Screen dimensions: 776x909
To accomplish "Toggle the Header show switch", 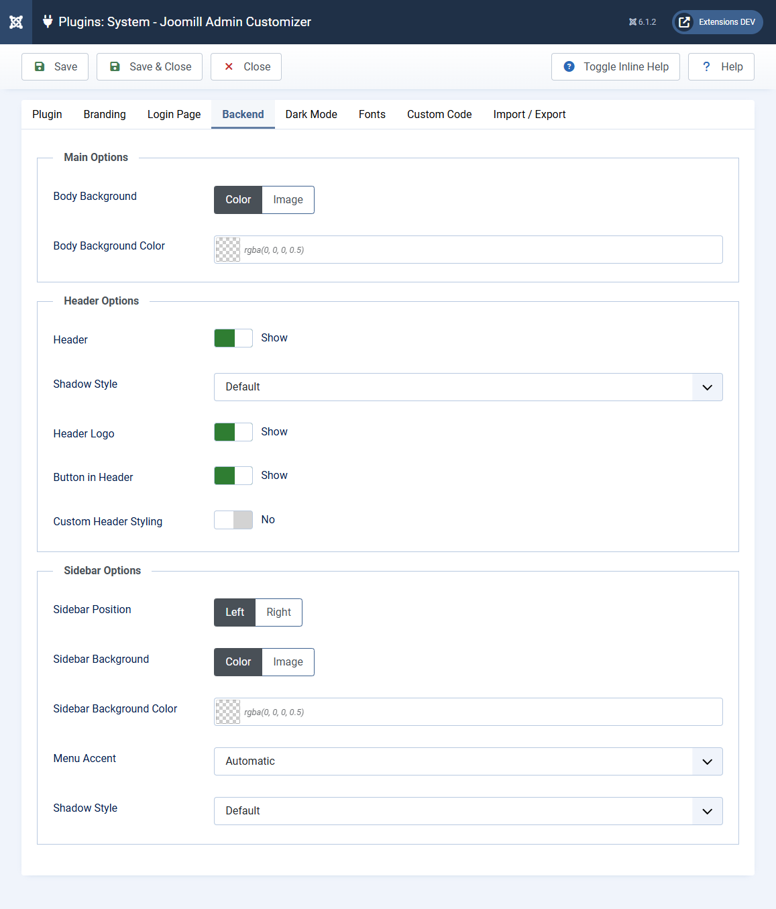I will point(233,338).
